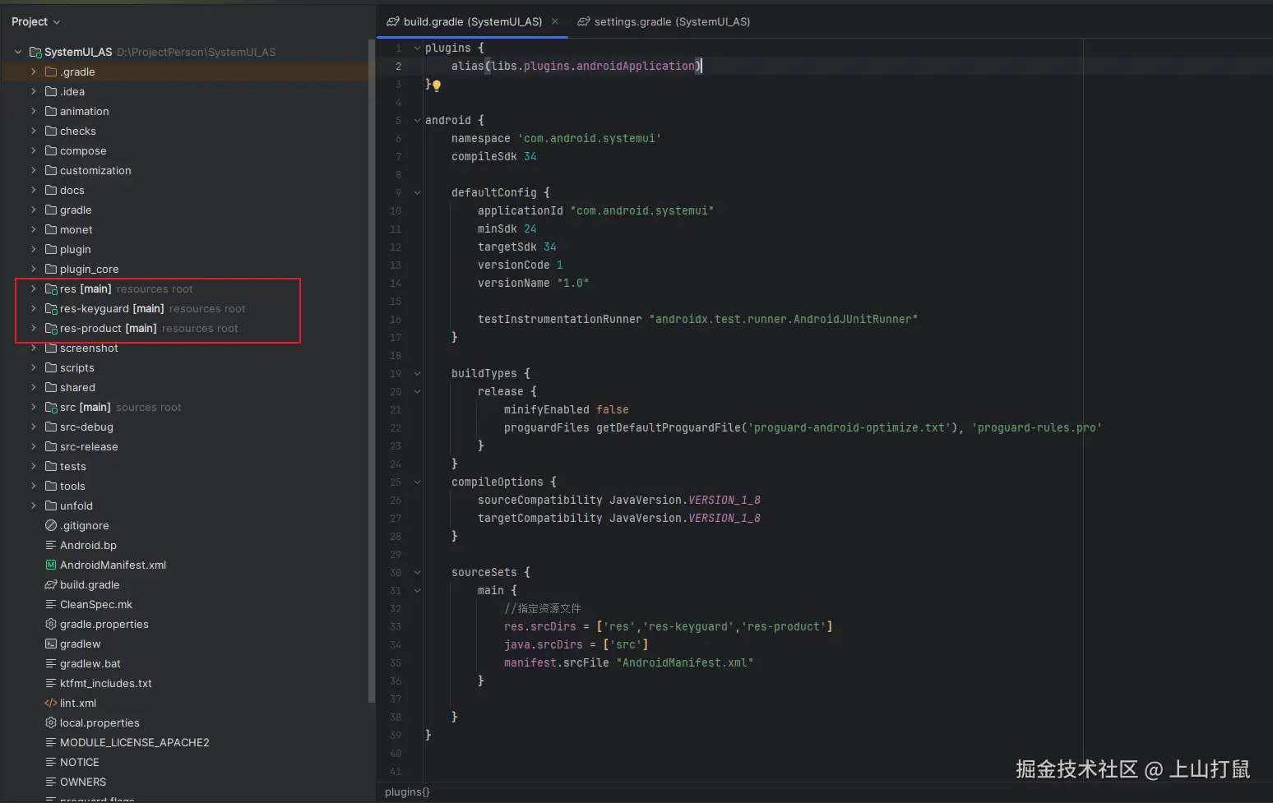This screenshot has width=1273, height=803.
Task: Click the local.properties gear icon
Action: (x=51, y=722)
